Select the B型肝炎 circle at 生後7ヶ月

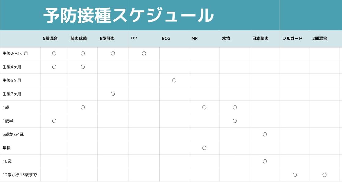113,94
